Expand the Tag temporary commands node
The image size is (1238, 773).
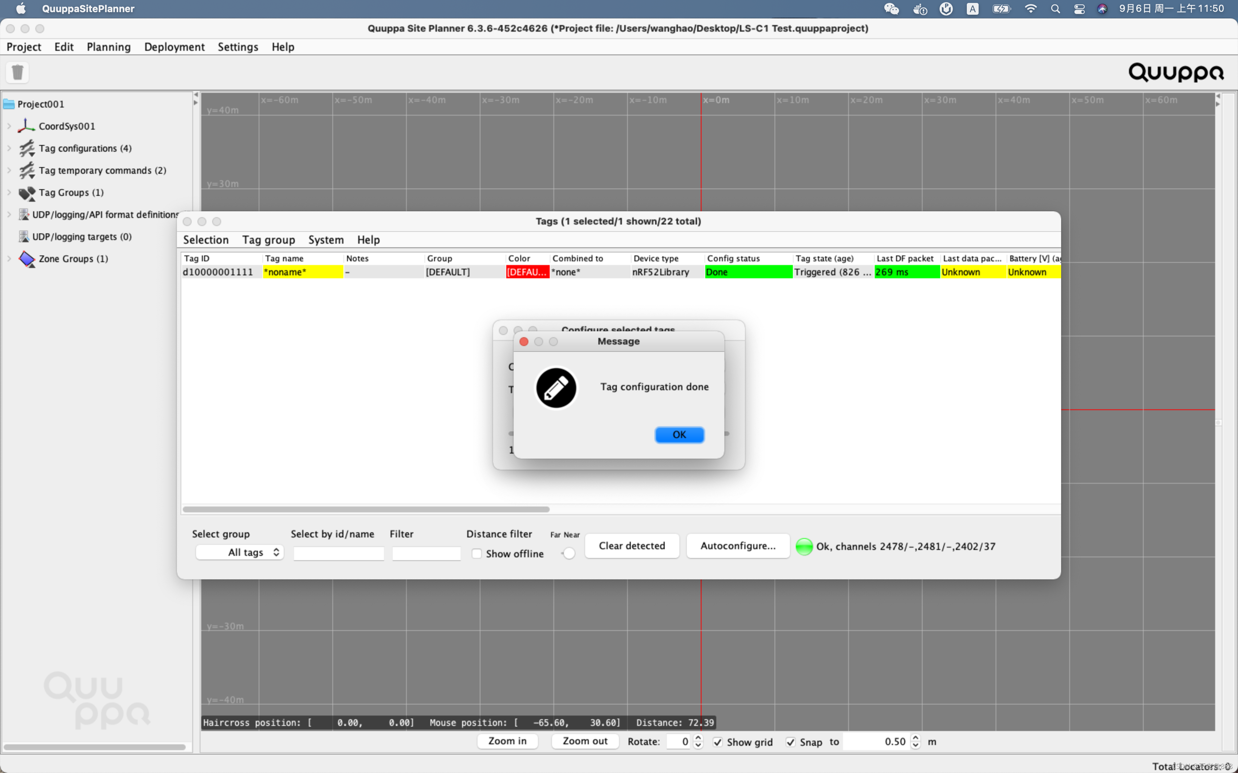click(x=9, y=170)
